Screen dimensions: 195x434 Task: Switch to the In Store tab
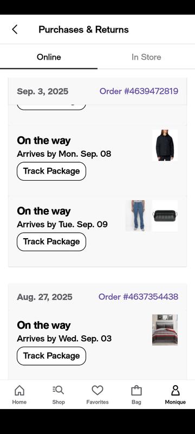[x=146, y=57]
